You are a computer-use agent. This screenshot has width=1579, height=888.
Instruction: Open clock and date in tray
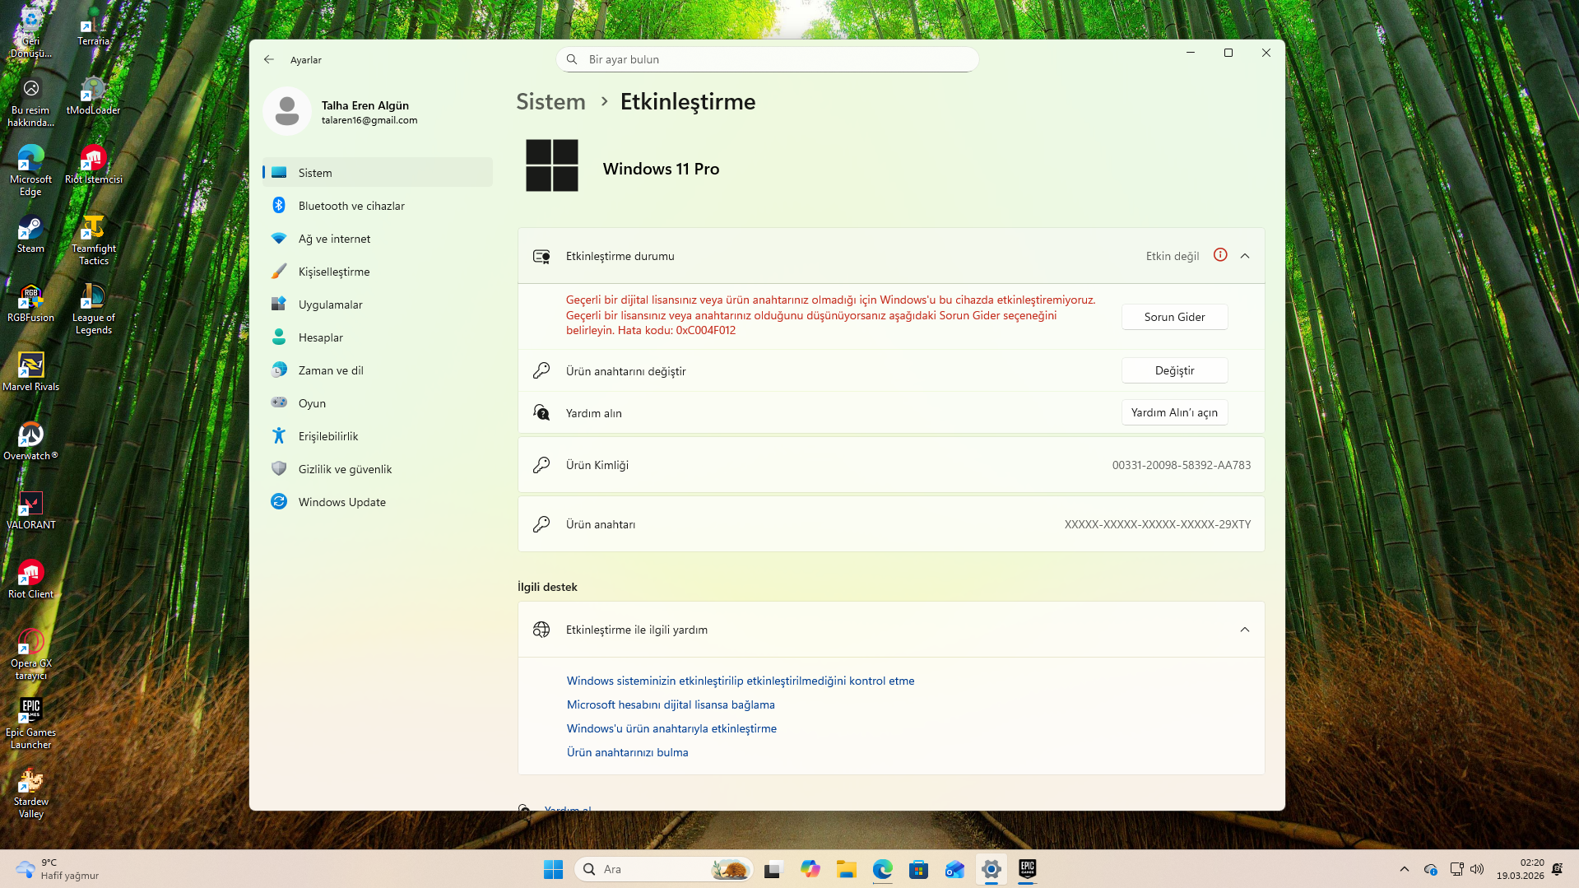point(1520,869)
